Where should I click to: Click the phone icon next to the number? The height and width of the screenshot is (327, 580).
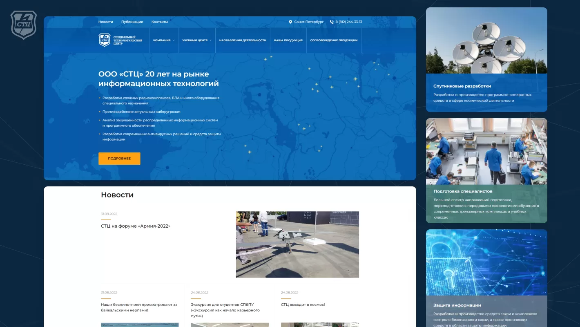coord(332,22)
